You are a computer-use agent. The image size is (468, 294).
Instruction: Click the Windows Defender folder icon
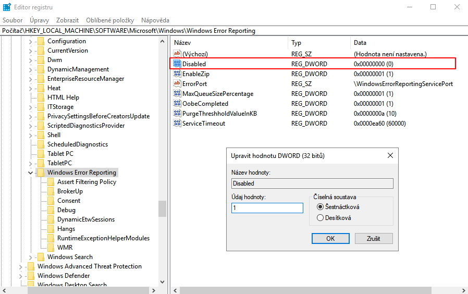pos(31,276)
